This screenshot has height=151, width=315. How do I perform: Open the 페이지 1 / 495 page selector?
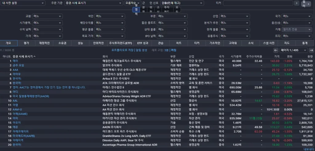click(294, 50)
